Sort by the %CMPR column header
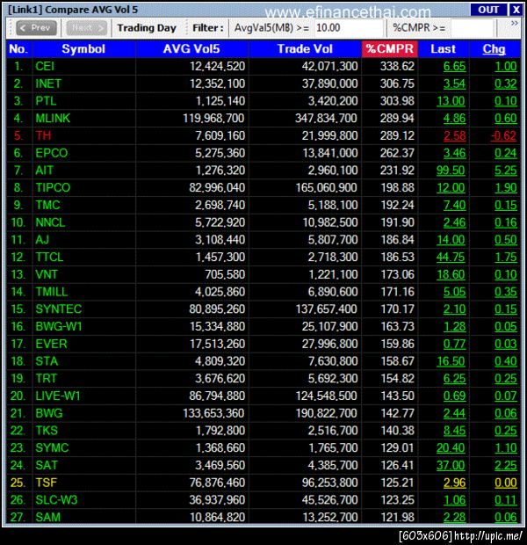This screenshot has width=527, height=545. (x=390, y=49)
